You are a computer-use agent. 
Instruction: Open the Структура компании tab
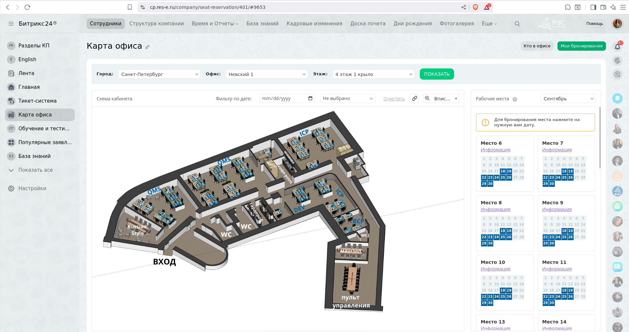click(x=157, y=24)
